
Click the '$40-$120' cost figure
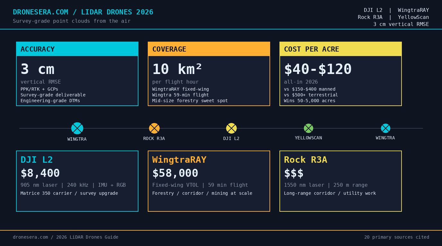(x=318, y=69)
